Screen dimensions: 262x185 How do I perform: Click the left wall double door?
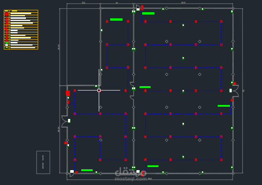pyautogui.click(x=65, y=122)
